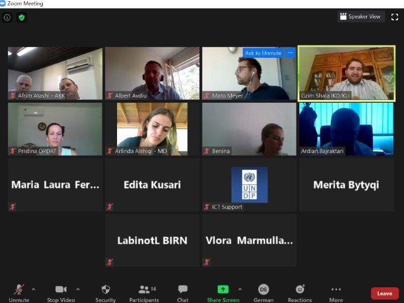The image size is (404, 303).
Task: Expand video options arrow beside Stop Video
Action: tap(78, 289)
